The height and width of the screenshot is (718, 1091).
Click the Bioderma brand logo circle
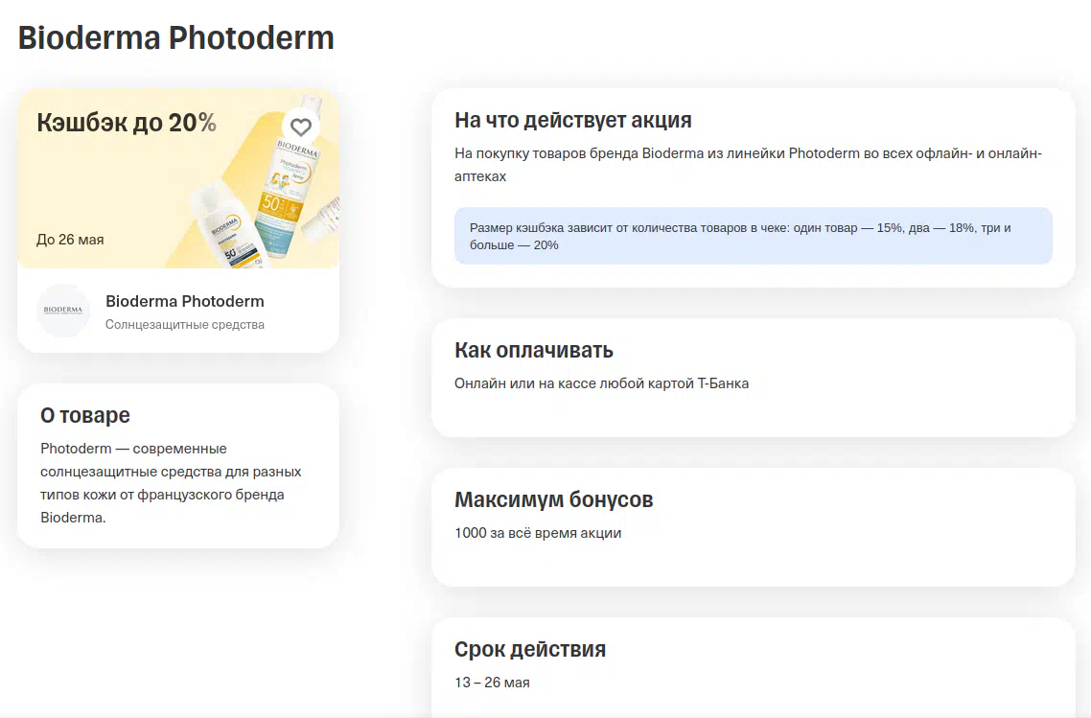coord(63,311)
